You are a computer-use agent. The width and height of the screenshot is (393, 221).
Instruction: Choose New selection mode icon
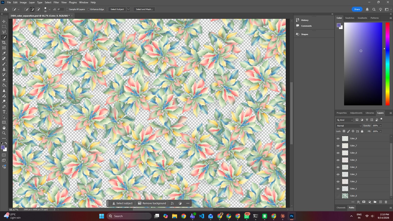(x=26, y=9)
